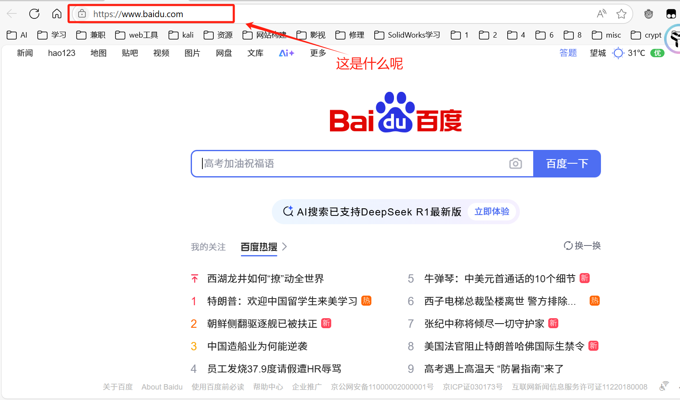Expand the SolidWorks学习 bookmark folder
The height and width of the screenshot is (400, 680).
[x=407, y=35]
